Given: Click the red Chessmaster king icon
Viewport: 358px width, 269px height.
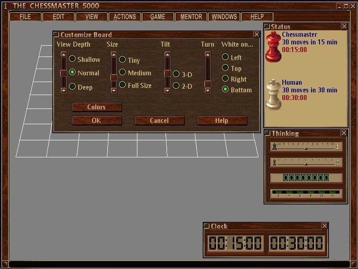Looking at the screenshot, I should (x=273, y=47).
